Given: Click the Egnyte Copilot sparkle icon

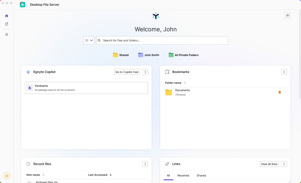Looking at the screenshot, I should tap(28, 72).
